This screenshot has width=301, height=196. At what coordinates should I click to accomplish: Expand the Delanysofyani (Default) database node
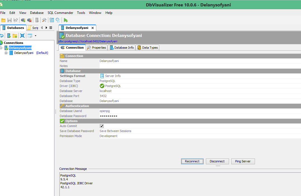pos(6,53)
